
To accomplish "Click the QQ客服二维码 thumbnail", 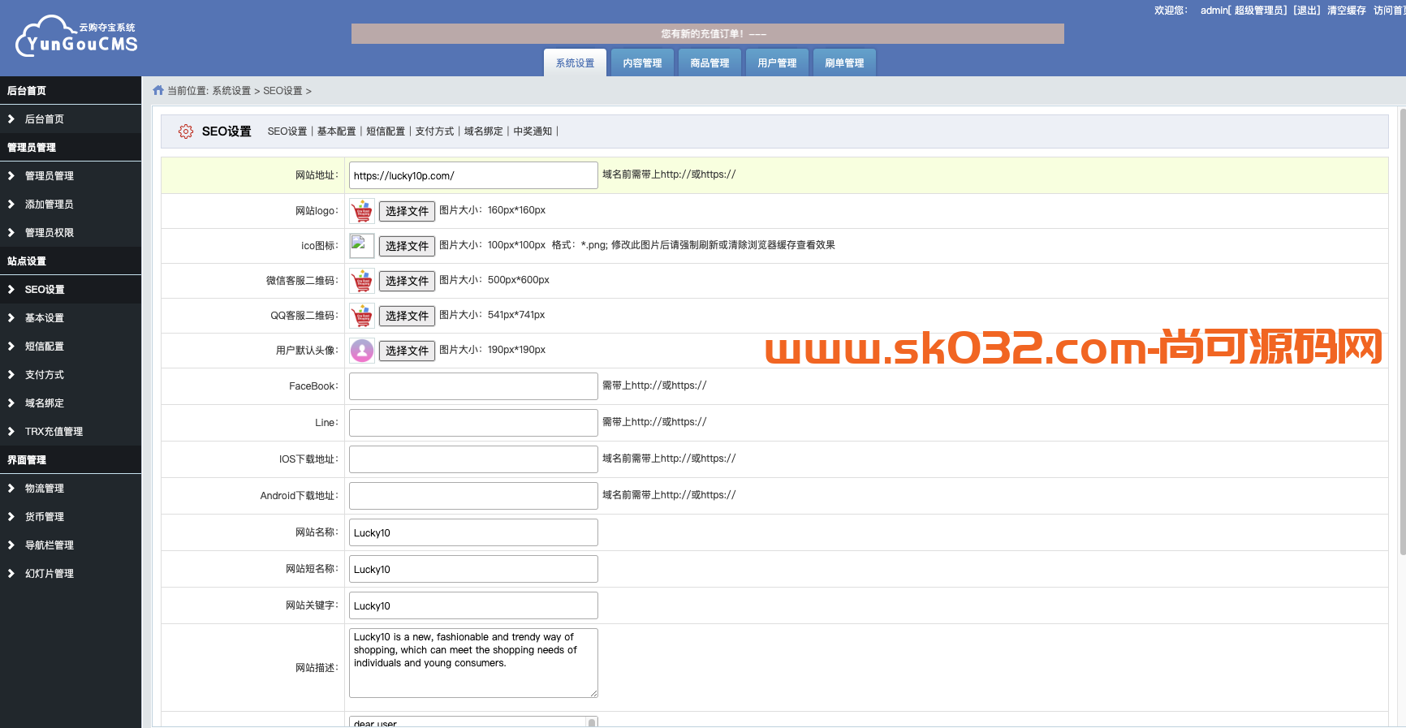I will pyautogui.click(x=362, y=316).
